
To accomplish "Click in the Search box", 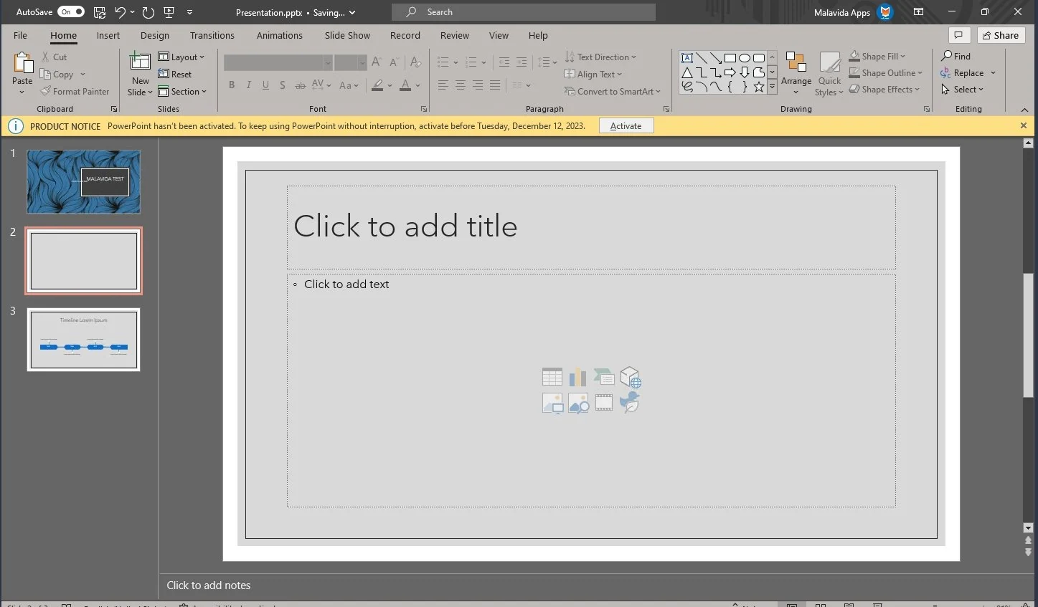I will [524, 12].
